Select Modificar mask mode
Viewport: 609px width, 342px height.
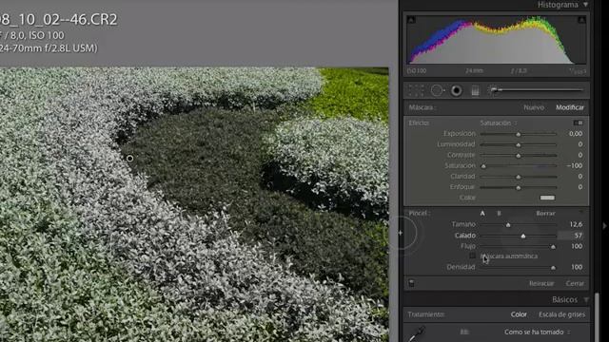570,107
